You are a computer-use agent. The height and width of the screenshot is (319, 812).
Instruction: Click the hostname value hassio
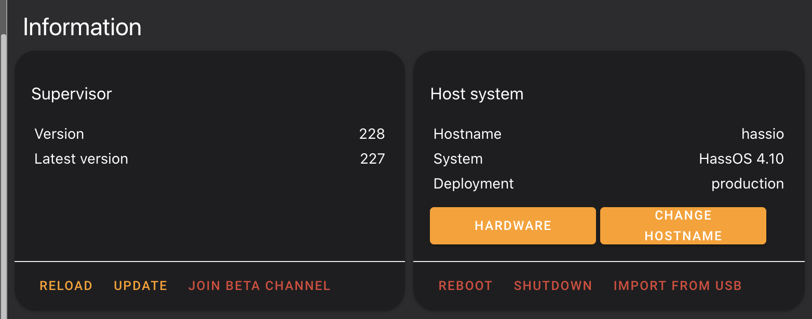coord(763,134)
